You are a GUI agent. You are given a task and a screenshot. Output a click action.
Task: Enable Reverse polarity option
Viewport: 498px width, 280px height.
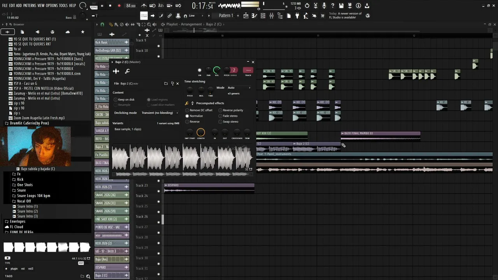pos(231,110)
